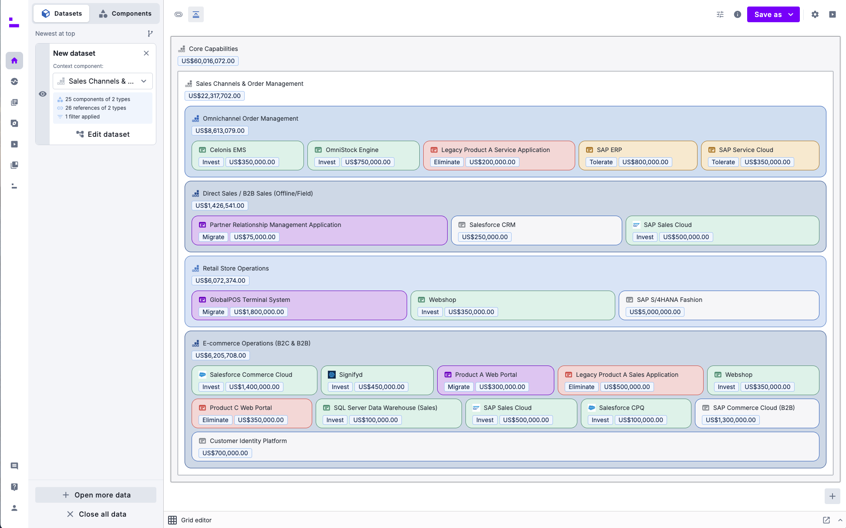Click Open more data button
This screenshot has width=846, height=528.
(96, 495)
